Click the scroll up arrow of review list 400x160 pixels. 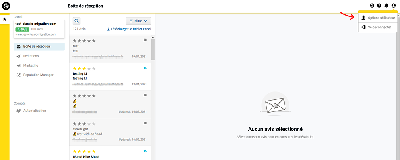(x=153, y=37)
